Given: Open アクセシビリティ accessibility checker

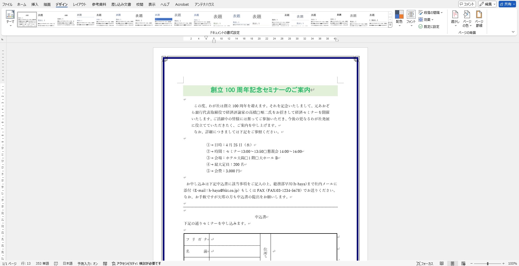Looking at the screenshot, I should click(x=137, y=264).
